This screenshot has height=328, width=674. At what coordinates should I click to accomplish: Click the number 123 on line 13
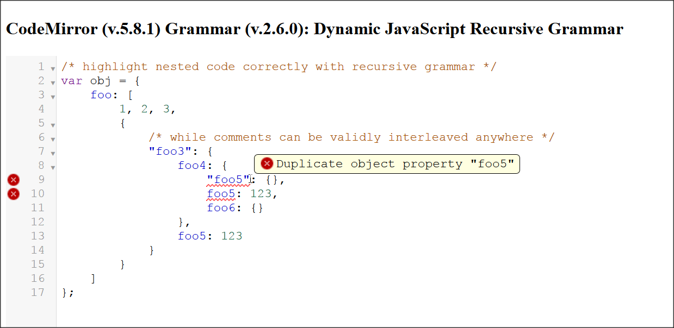pos(232,236)
